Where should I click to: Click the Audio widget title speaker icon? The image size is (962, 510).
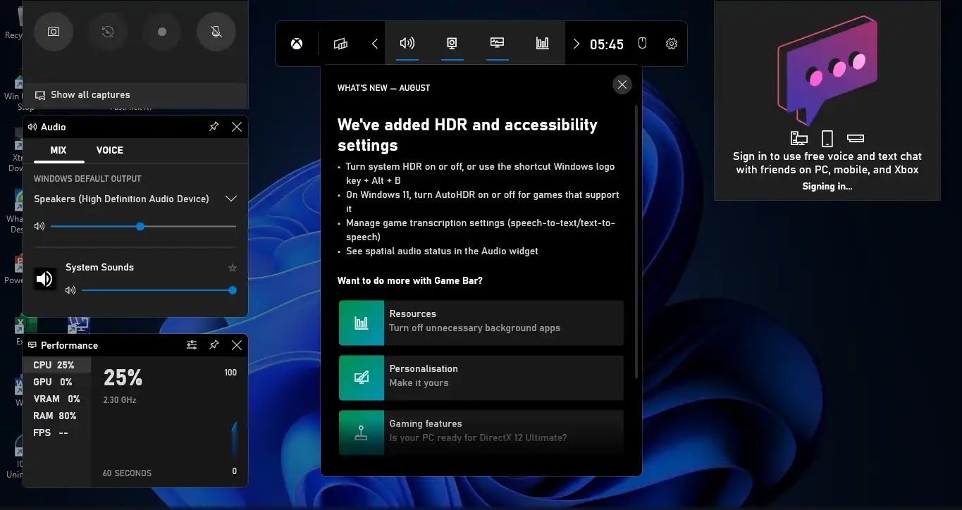click(32, 127)
